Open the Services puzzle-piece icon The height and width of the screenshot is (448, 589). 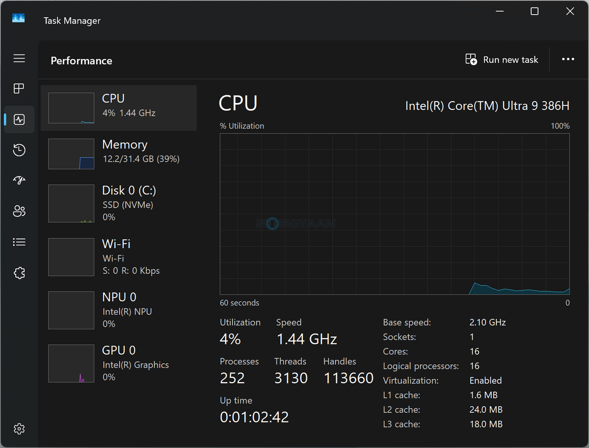tap(19, 273)
